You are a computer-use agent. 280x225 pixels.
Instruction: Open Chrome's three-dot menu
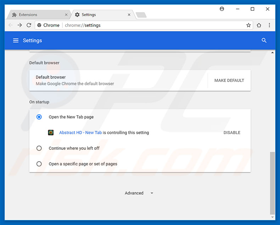[269, 25]
